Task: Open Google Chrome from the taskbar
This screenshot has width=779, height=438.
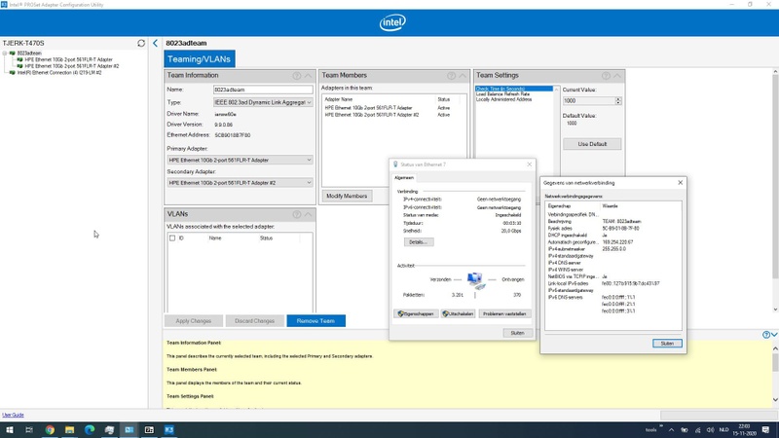Action: click(x=50, y=430)
